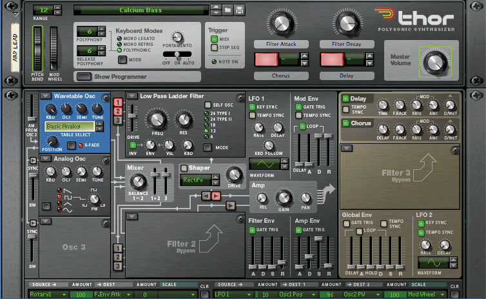
Task: Adjust the Master Volume knob
Action: [435, 63]
